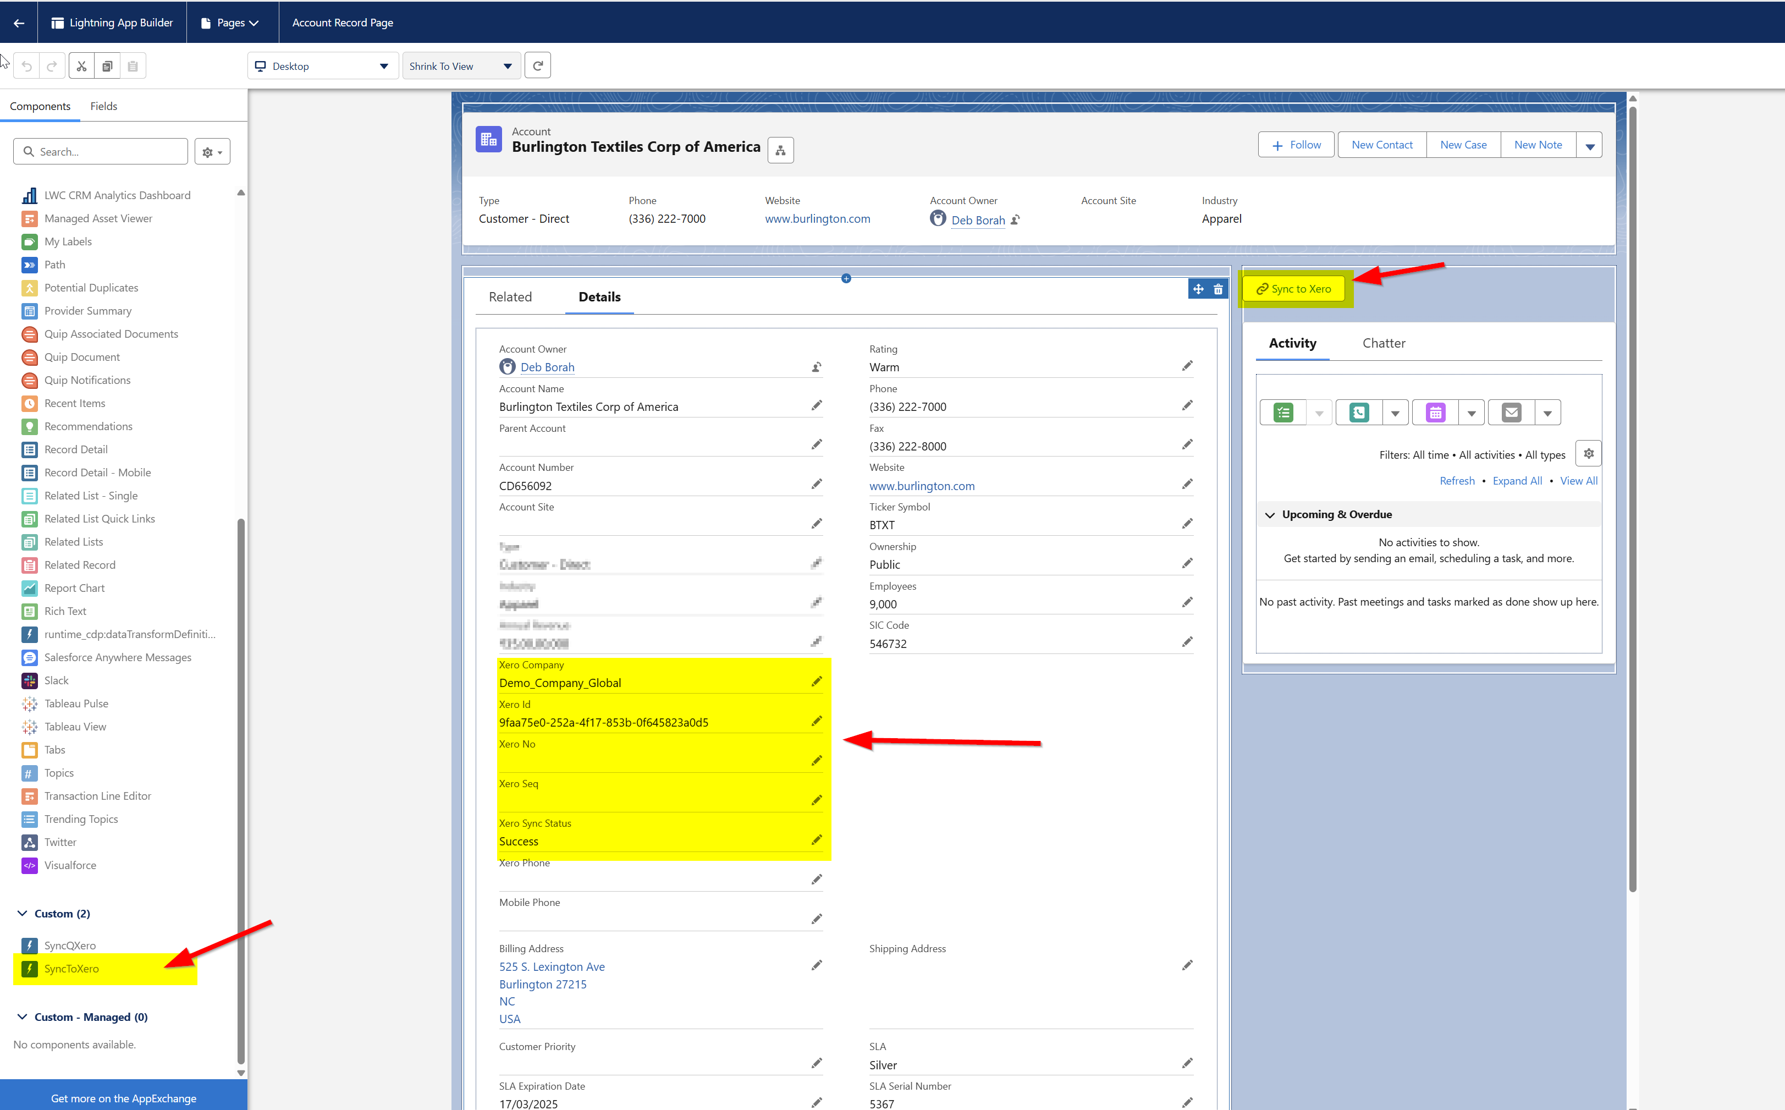This screenshot has width=1785, height=1110.
Task: Switch to the Fields tab
Action: coord(103,107)
